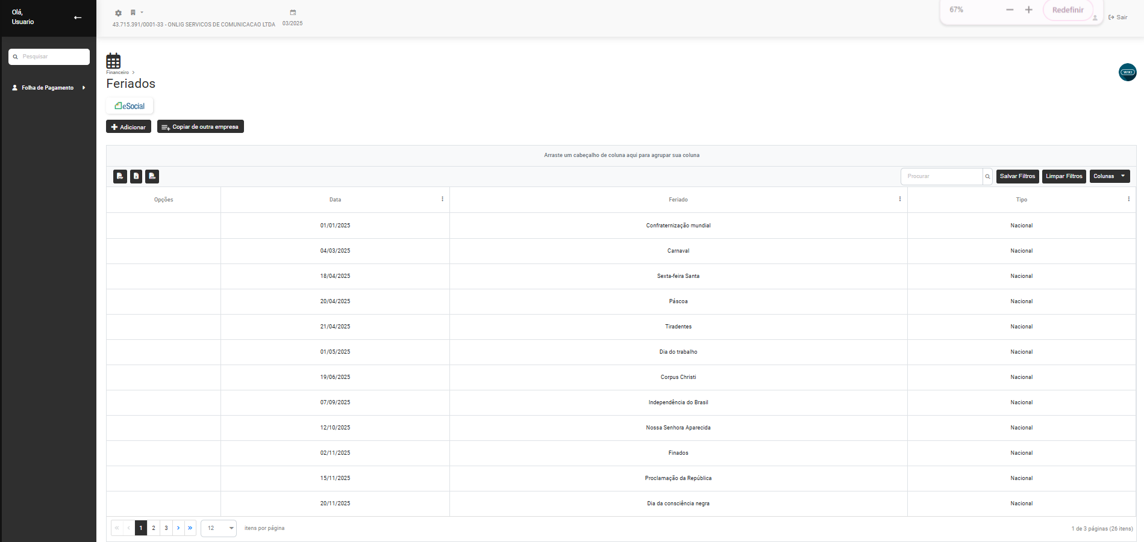This screenshot has width=1144, height=542.
Task: Open the Colunas dropdown
Action: [1109, 176]
